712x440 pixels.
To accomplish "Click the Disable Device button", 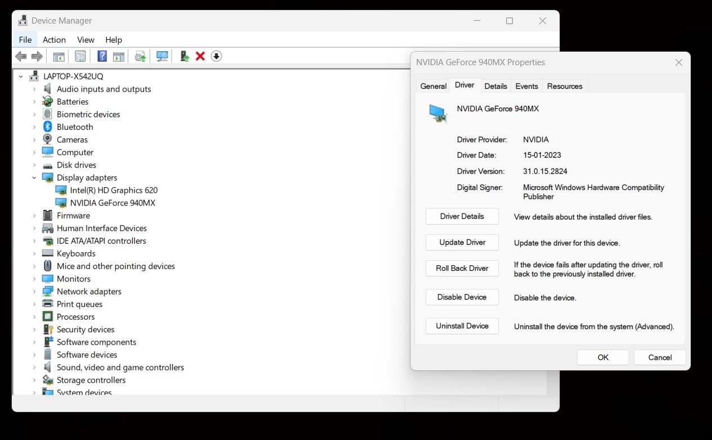I will (x=462, y=297).
